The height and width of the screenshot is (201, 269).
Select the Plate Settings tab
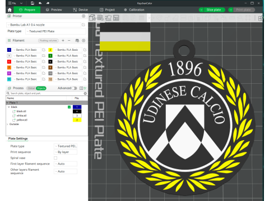(18, 138)
